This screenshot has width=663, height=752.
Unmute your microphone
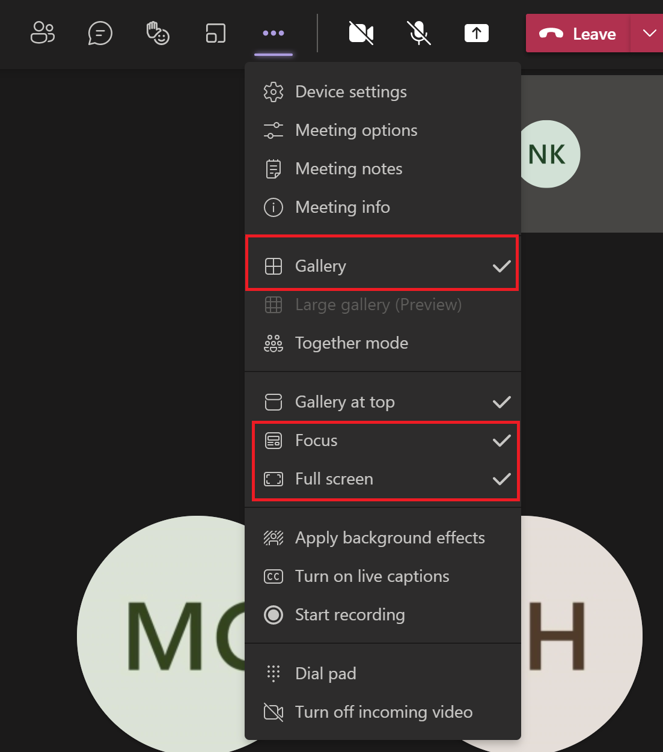click(x=418, y=34)
